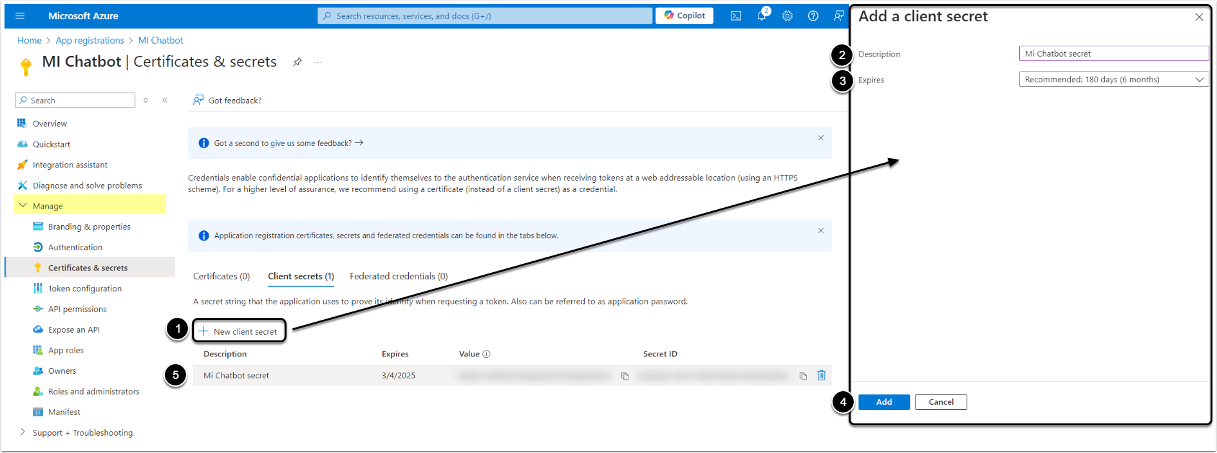Open Copilot from the top bar
The width and height of the screenshot is (1217, 453).
(x=684, y=15)
